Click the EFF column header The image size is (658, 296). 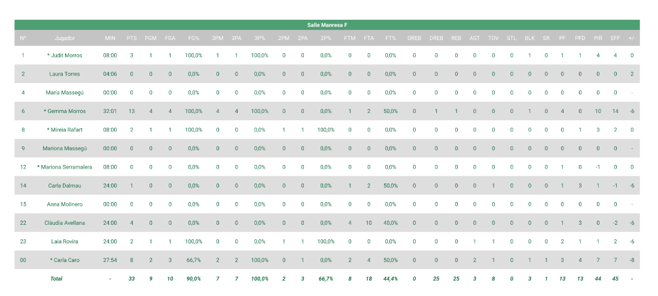click(x=615, y=38)
